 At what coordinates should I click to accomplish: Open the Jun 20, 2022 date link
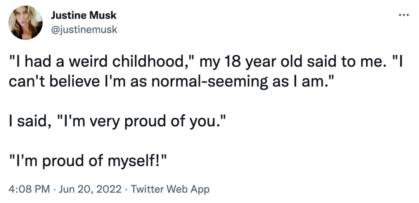coord(90,189)
